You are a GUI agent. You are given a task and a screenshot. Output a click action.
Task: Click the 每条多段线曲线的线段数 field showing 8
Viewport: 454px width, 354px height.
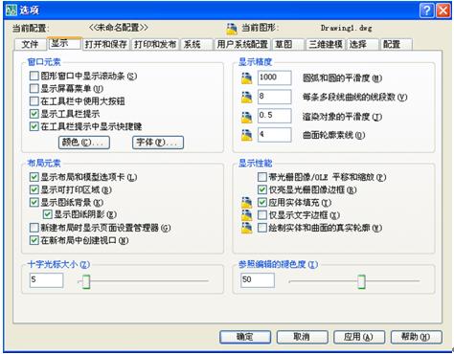275,97
